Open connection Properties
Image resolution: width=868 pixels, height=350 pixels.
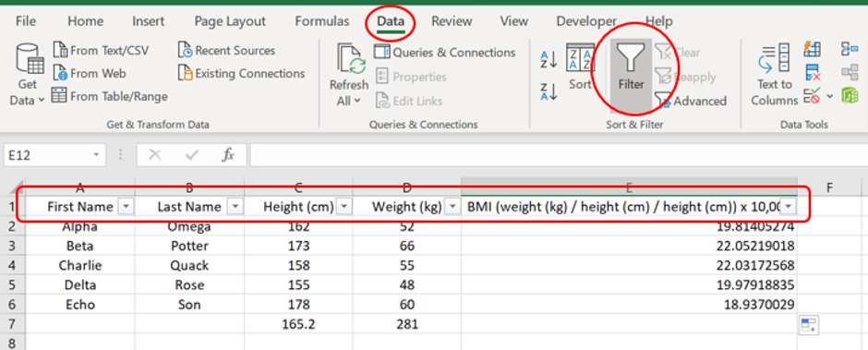tap(411, 77)
